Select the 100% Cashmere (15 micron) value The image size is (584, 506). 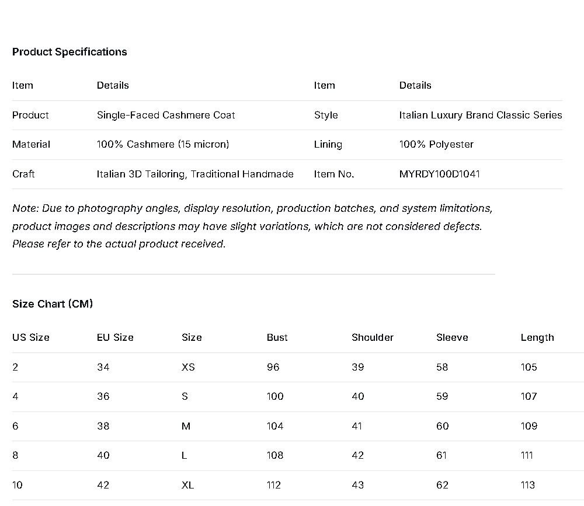tap(163, 144)
